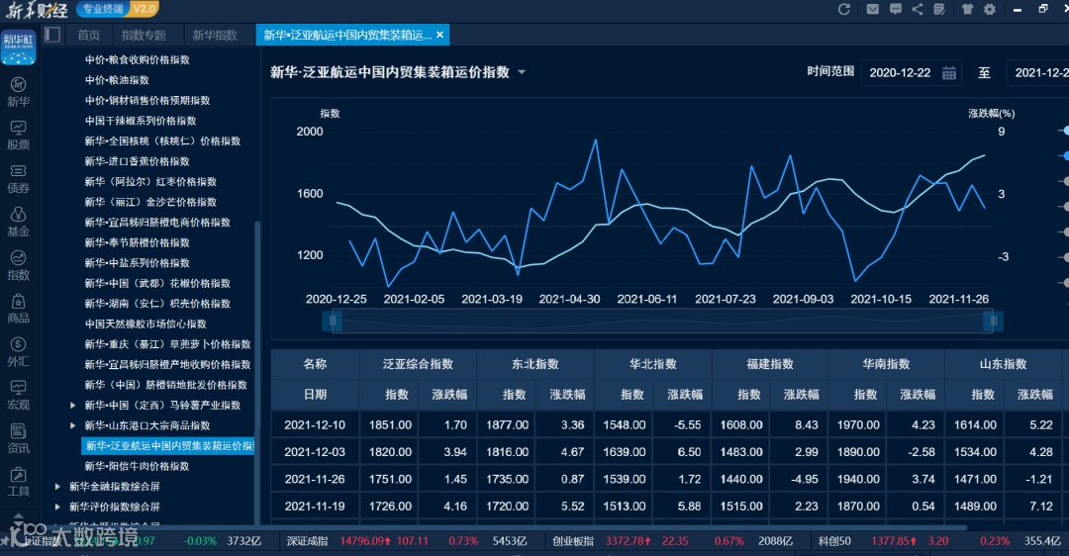1069x556 pixels.
Task: Open the mail envelope icon
Action: click(873, 9)
